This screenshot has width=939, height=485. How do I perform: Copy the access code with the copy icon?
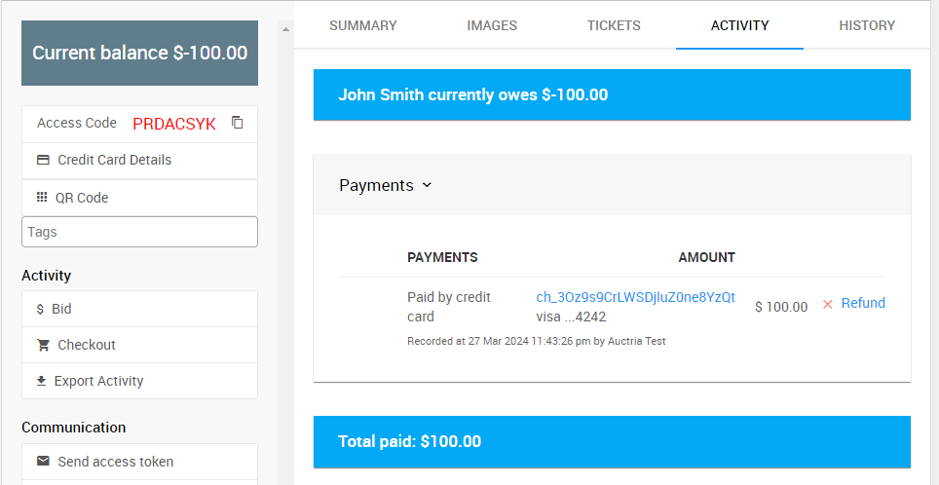click(x=237, y=123)
